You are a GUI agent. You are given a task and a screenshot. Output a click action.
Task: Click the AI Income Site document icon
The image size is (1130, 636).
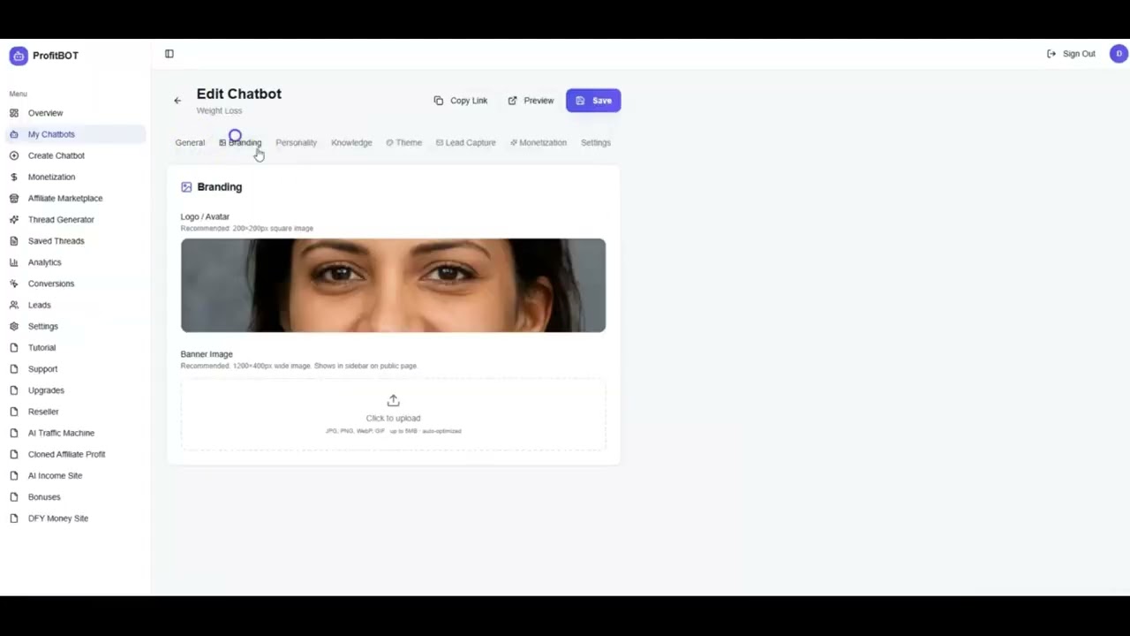click(x=14, y=475)
